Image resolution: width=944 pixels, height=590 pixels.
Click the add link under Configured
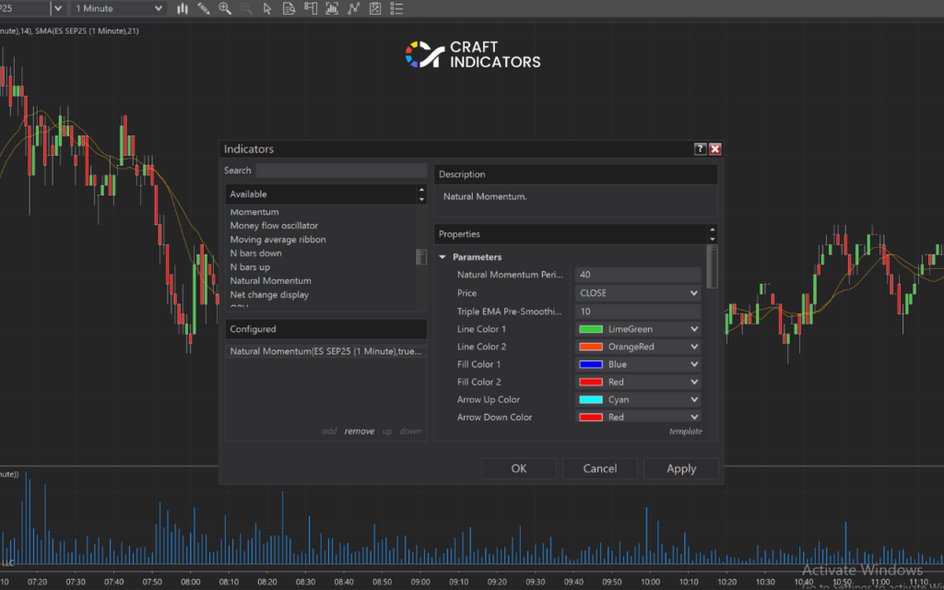(x=329, y=431)
